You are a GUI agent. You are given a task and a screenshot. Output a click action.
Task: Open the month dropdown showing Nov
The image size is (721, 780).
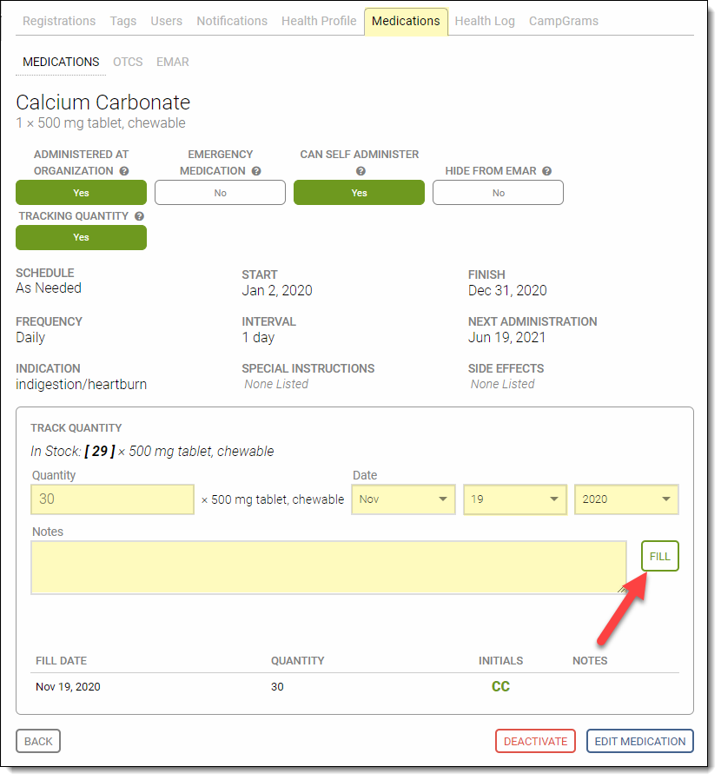pos(403,499)
